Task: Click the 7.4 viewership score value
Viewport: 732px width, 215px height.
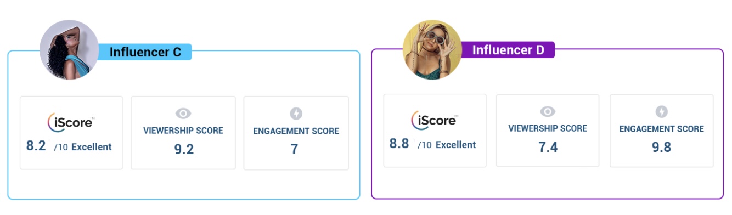Action: (x=548, y=146)
